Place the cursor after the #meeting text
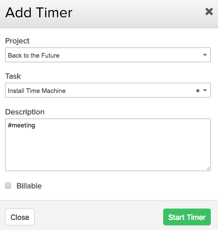The image size is (218, 230). [35, 125]
